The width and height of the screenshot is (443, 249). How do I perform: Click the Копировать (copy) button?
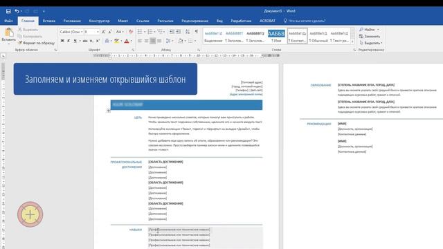30,37
